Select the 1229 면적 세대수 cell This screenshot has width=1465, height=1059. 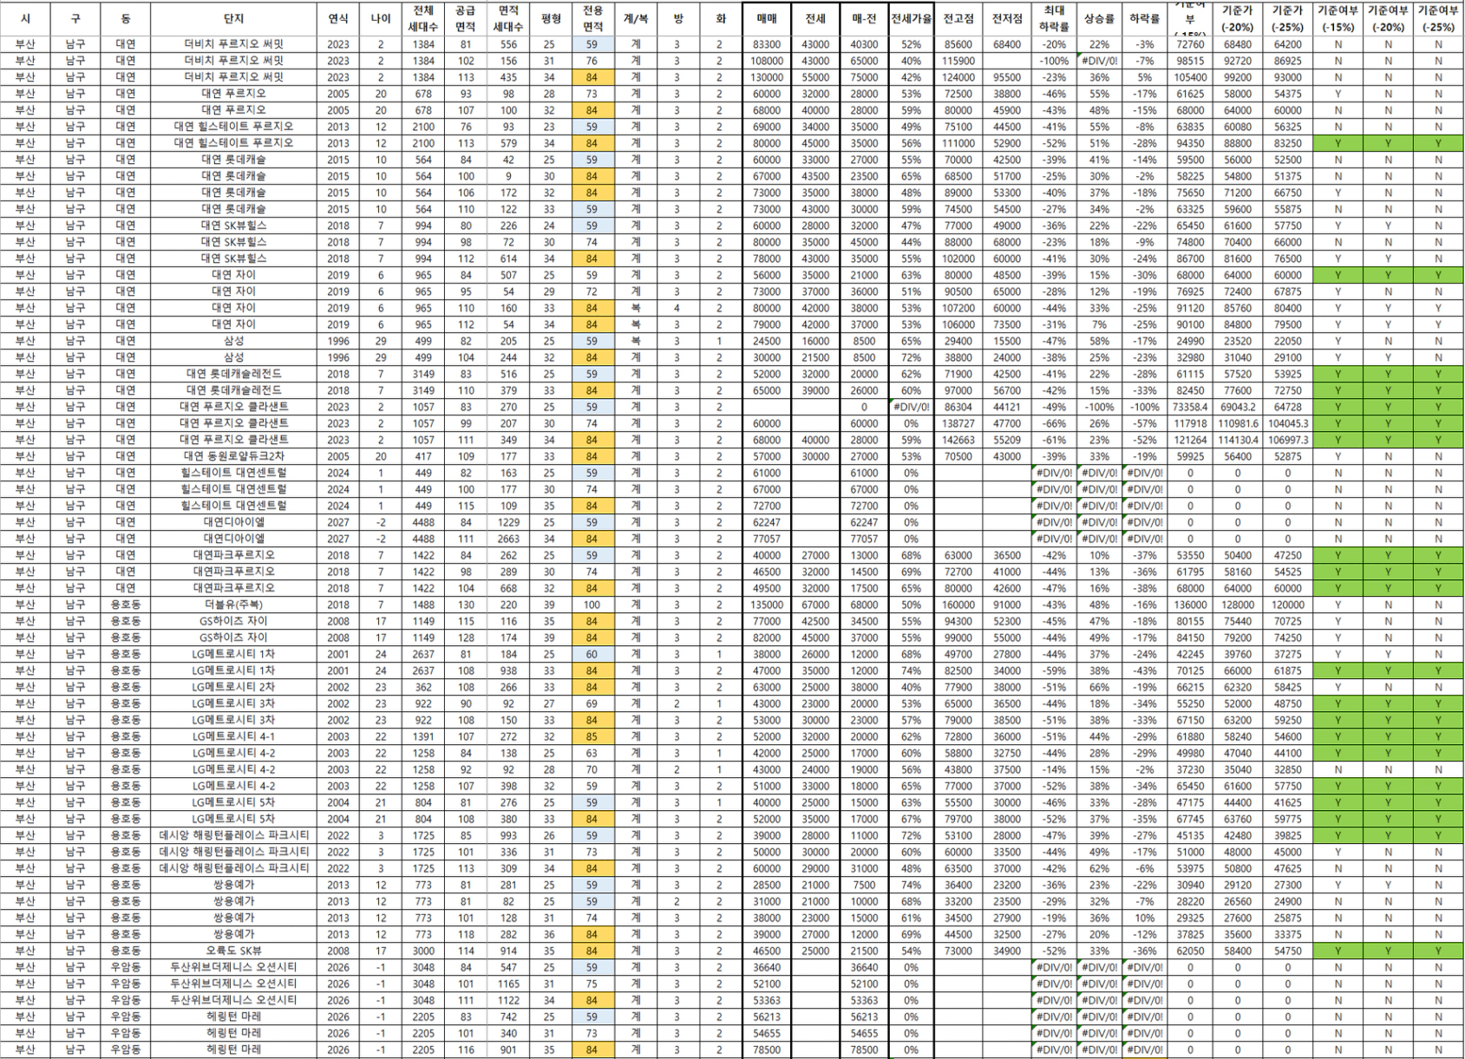(508, 522)
